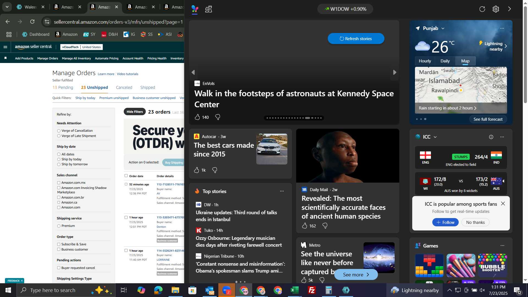Open the chess-piece play icon in the widgets header

tap(208, 9)
